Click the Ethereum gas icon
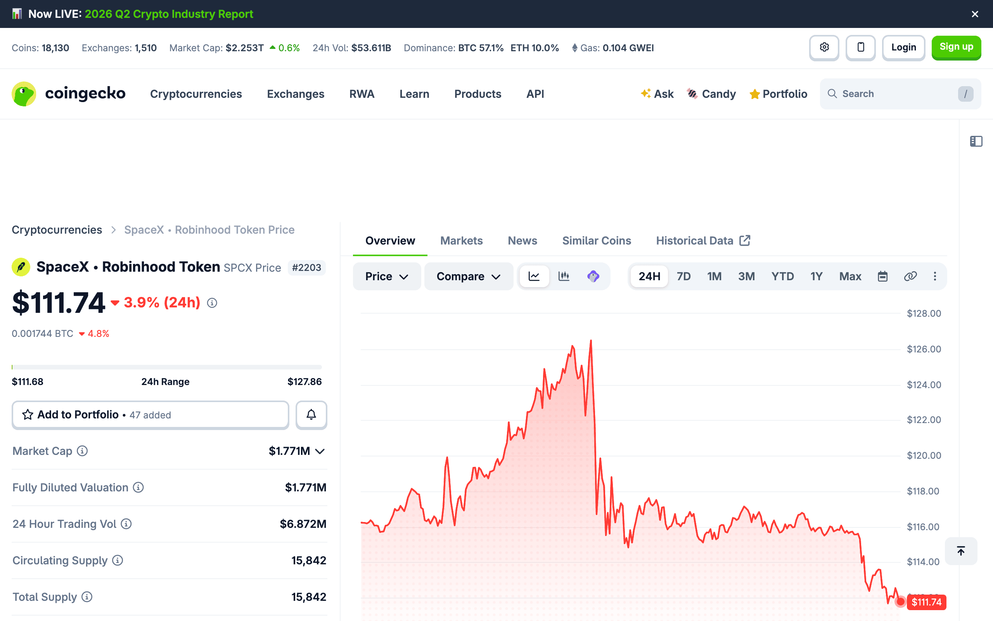993x621 pixels. (x=574, y=48)
